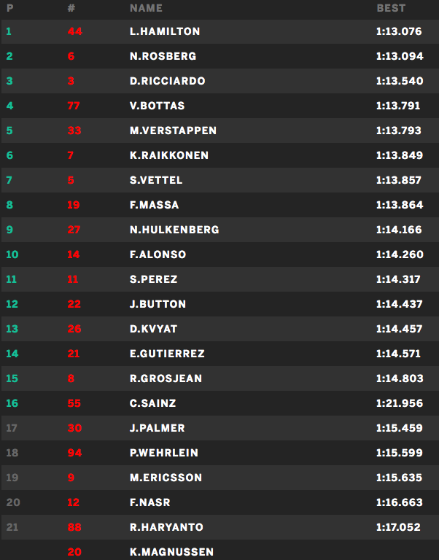
Task: Click car number 22 for J.BUTTON
Action: coord(74,304)
